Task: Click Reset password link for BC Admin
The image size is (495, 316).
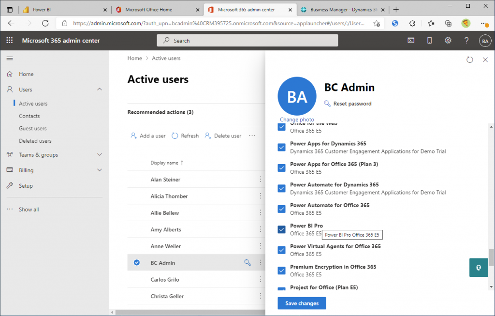Action: (352, 104)
